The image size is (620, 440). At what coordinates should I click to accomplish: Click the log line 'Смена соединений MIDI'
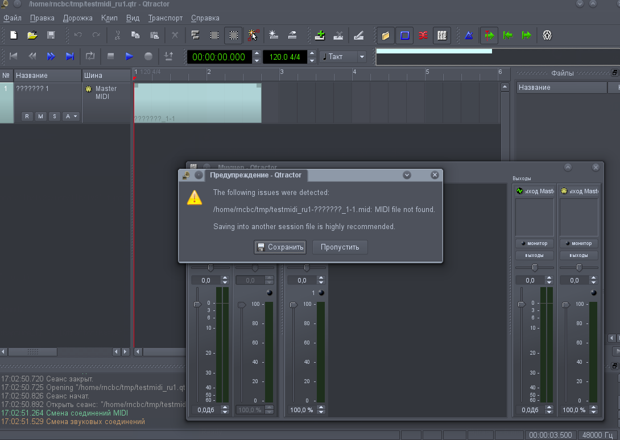pos(87,413)
